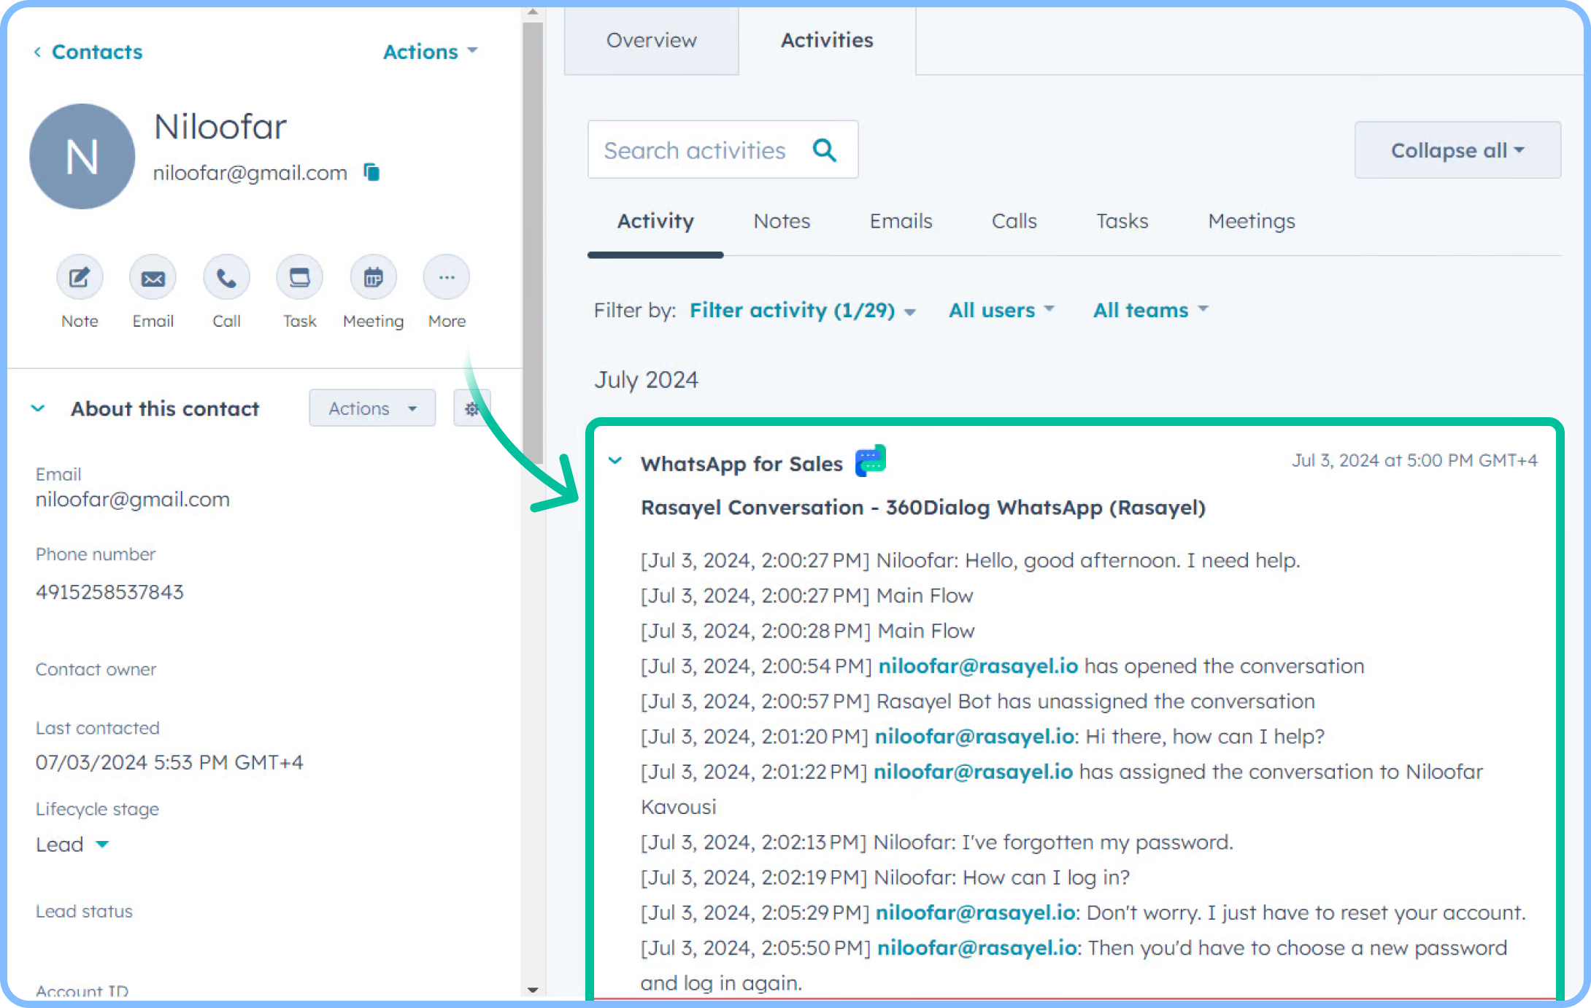
Task: Collapse the WhatsApp for Sales activity entry
Action: tap(615, 460)
